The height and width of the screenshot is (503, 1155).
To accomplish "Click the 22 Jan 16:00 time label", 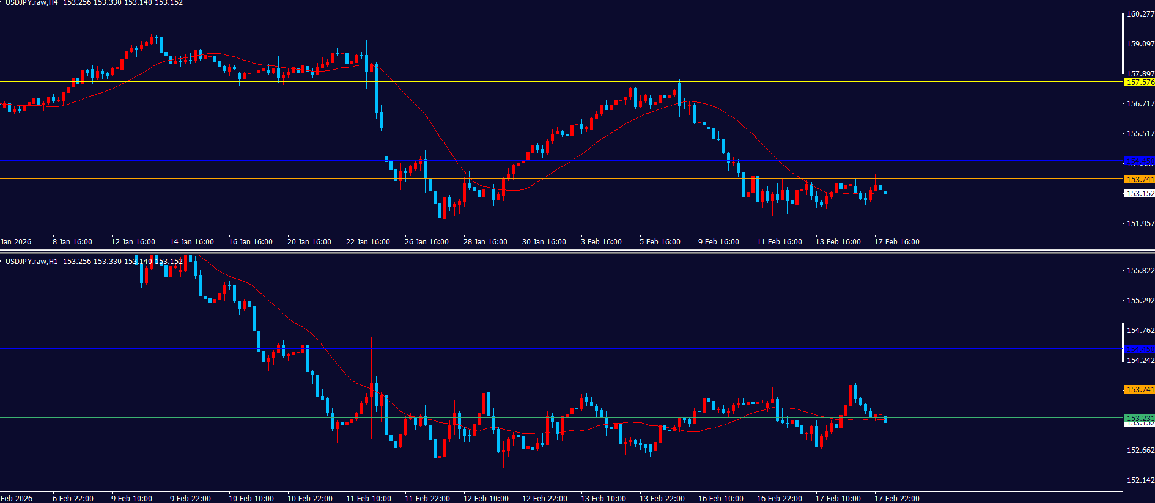I will pos(367,242).
